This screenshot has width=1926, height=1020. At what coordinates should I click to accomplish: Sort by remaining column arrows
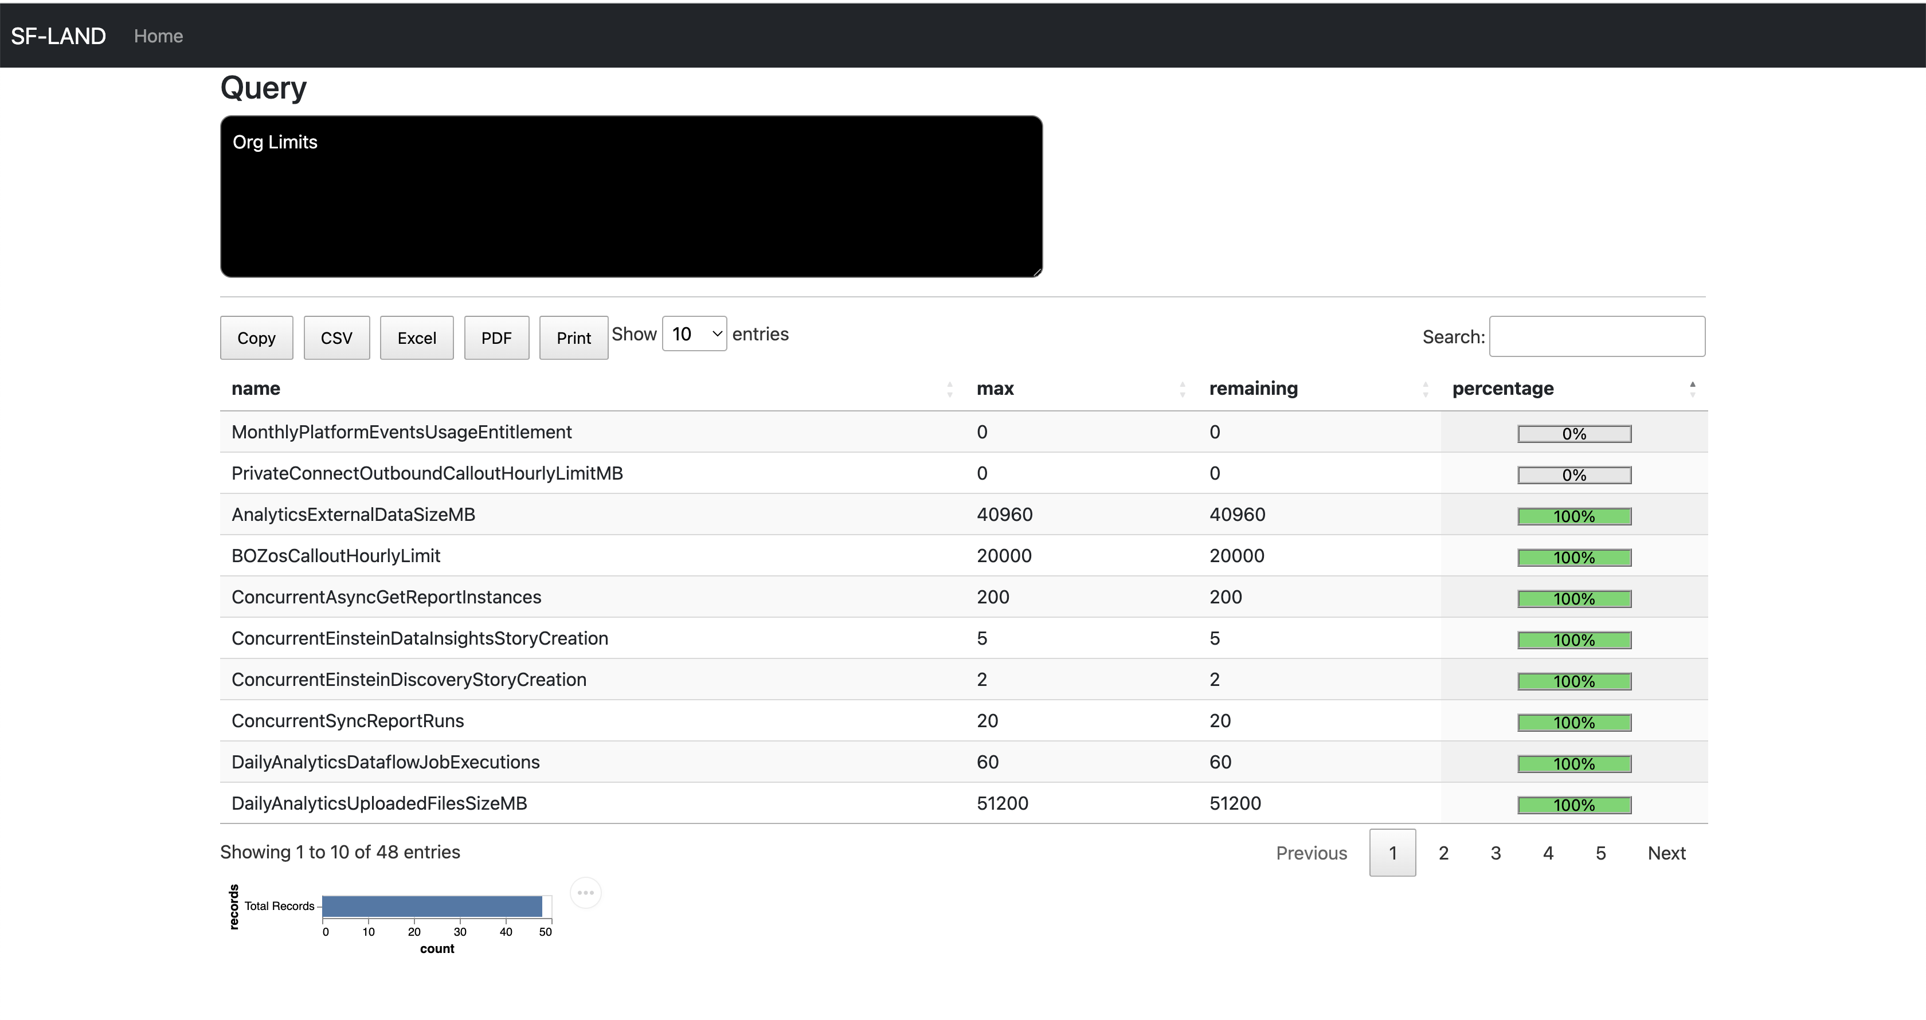(x=1425, y=389)
